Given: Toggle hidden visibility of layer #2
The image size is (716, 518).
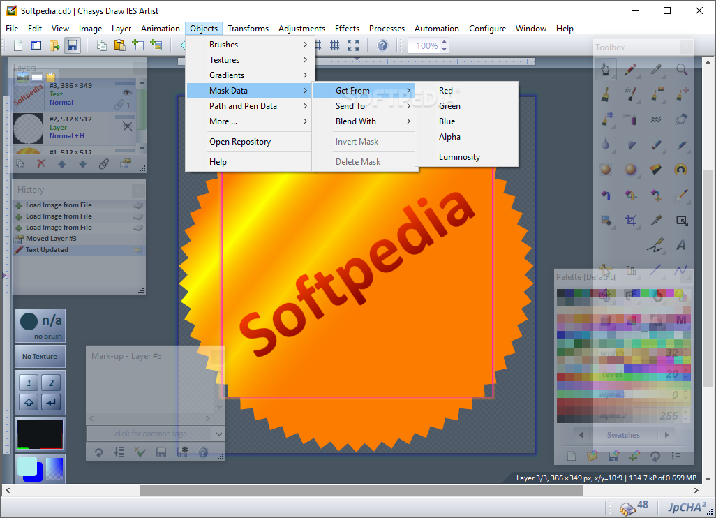Looking at the screenshot, I should pos(128,126).
